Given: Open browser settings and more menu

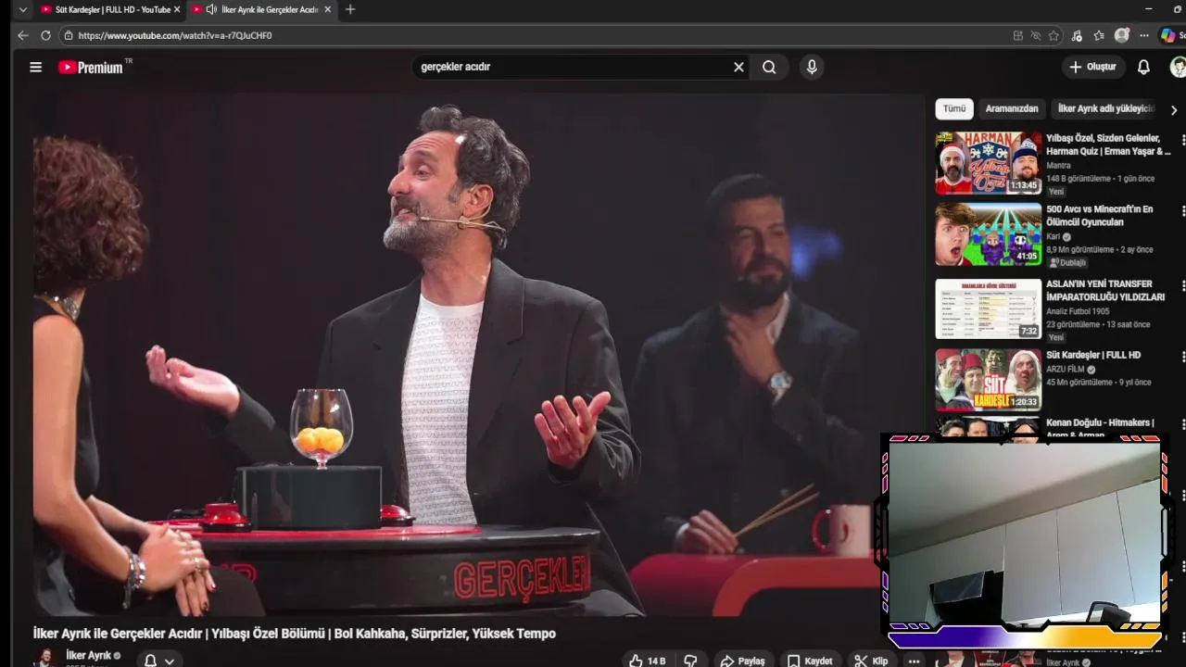Looking at the screenshot, I should point(1144,35).
